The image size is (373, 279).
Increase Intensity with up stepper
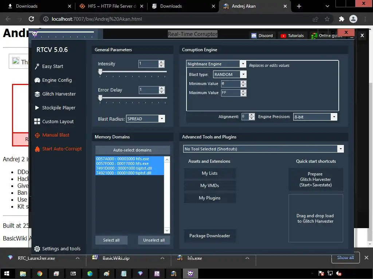(x=161, y=62)
